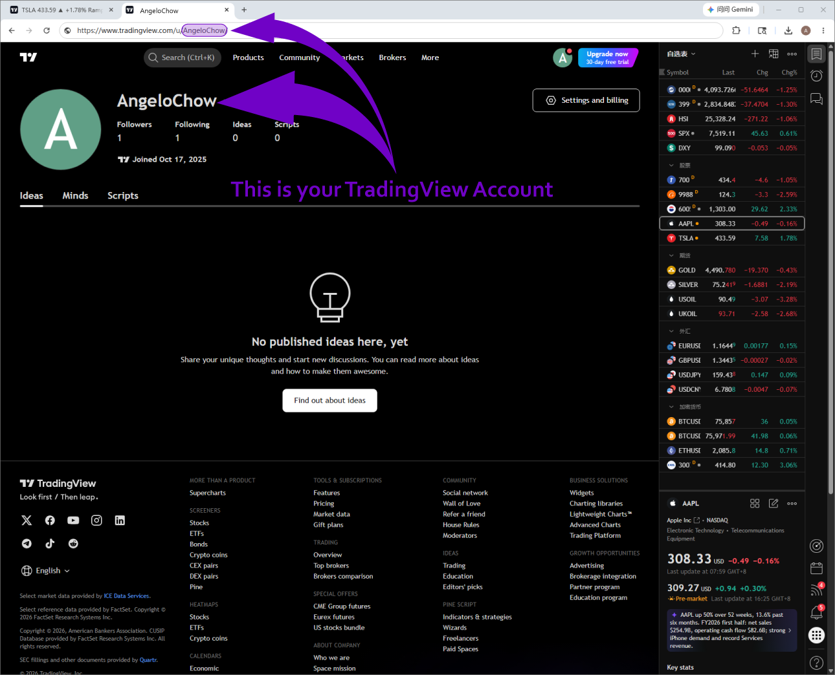Click the search box (Ctrl+K)
The height and width of the screenshot is (675, 835).
(183, 58)
